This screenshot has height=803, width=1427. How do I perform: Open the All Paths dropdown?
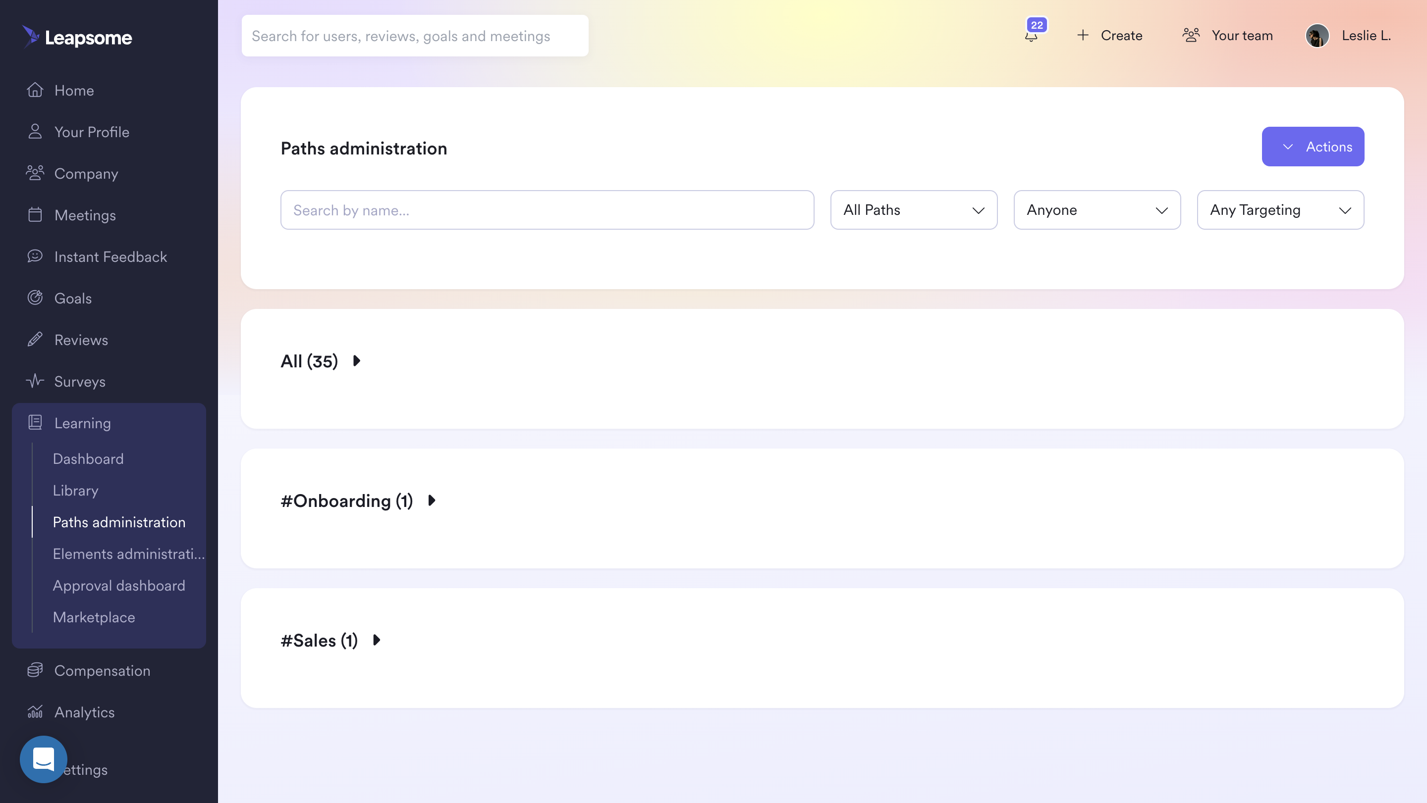914,210
